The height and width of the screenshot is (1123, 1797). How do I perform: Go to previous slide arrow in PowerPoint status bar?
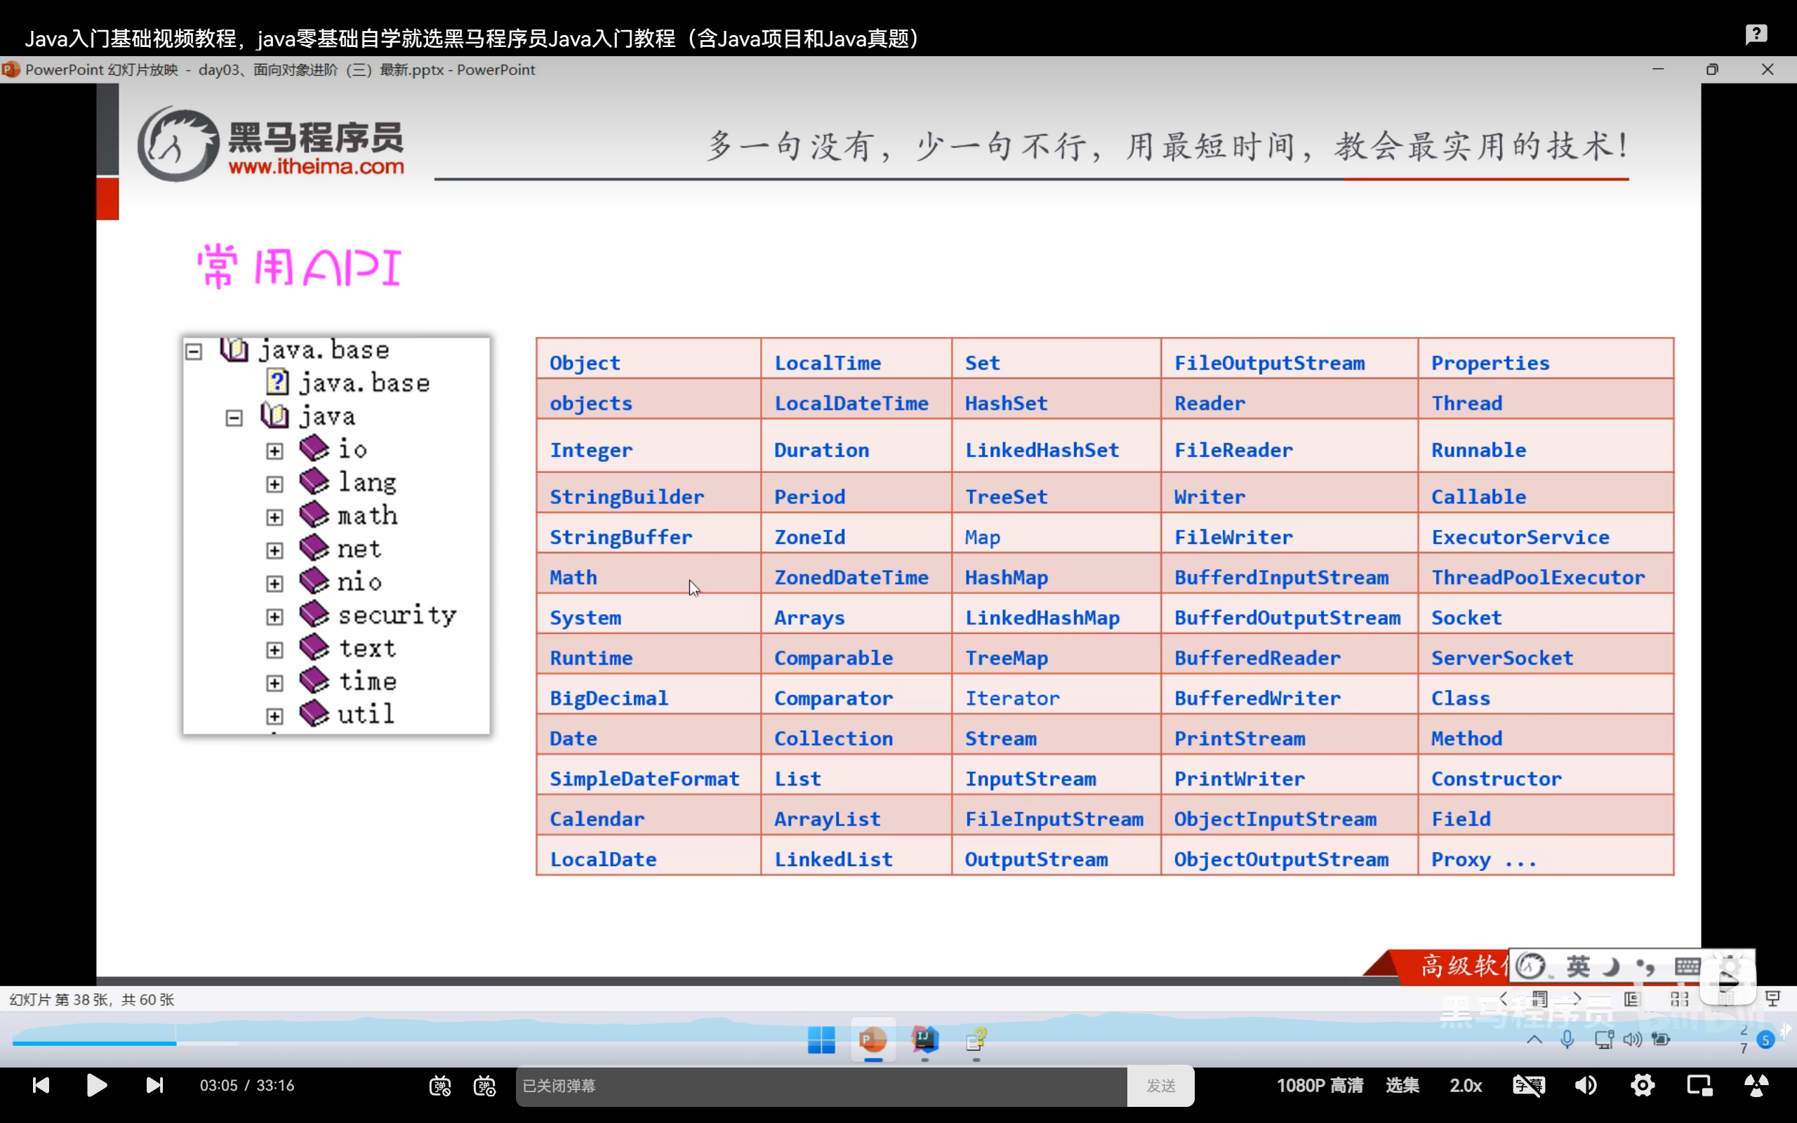[1504, 999]
